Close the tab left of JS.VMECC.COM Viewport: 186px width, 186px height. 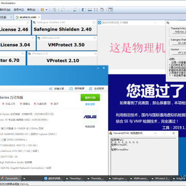[11, 17]
